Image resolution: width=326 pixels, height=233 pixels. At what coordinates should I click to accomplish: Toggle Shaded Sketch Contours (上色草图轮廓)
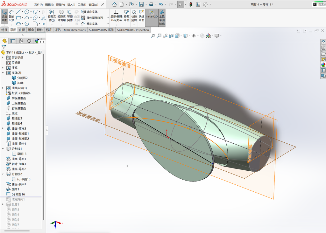[162, 17]
